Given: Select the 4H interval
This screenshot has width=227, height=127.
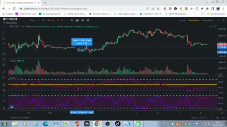Looking at the screenshot, I should click(53, 20).
